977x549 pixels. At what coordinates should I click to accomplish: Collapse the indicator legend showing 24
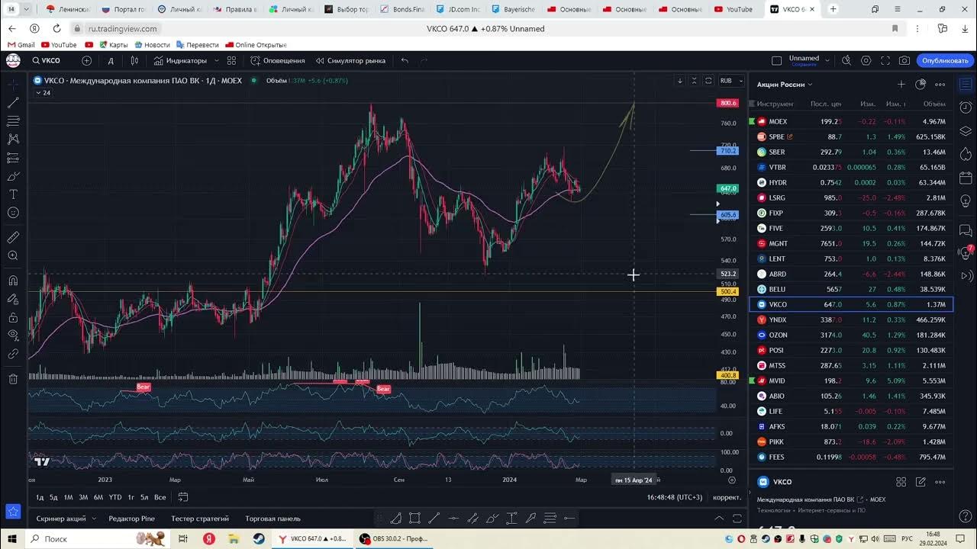point(43,93)
